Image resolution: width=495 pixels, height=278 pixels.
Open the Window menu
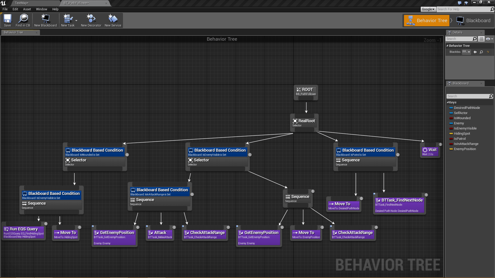tap(42, 9)
